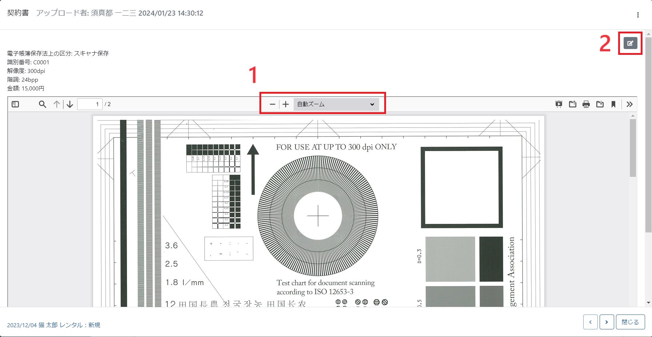Print the contract document
This screenshot has width=652, height=337.
pos(586,104)
